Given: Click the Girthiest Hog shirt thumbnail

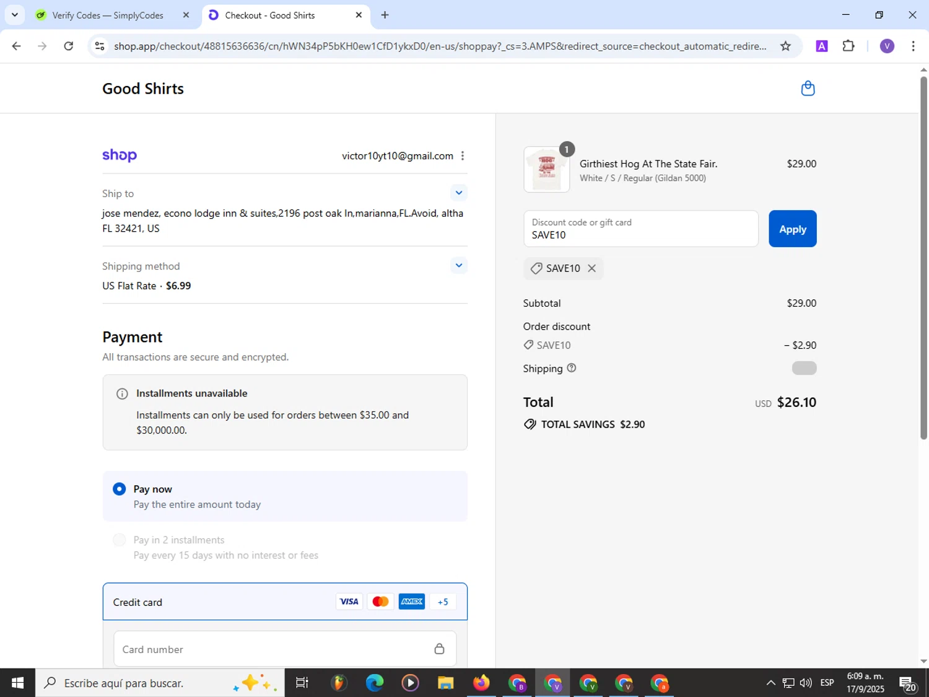Looking at the screenshot, I should 546,169.
